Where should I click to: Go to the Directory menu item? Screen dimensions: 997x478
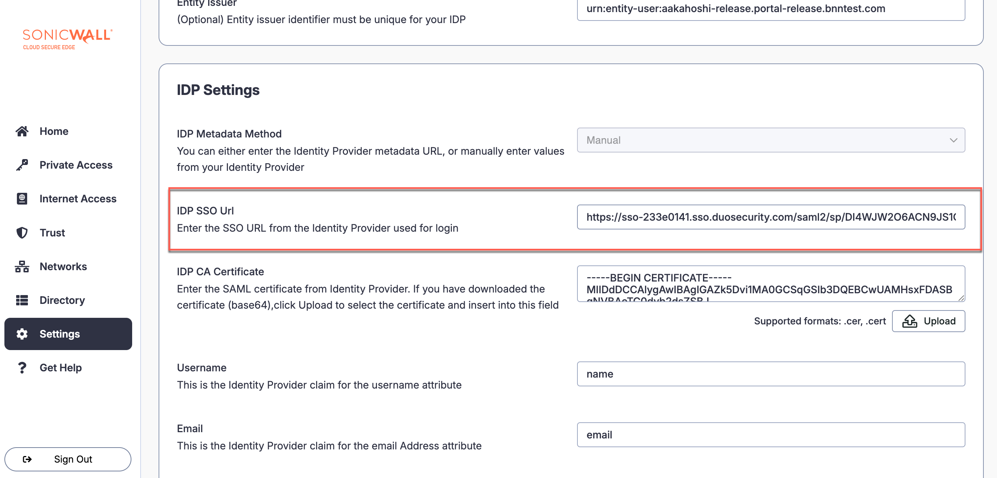(62, 300)
